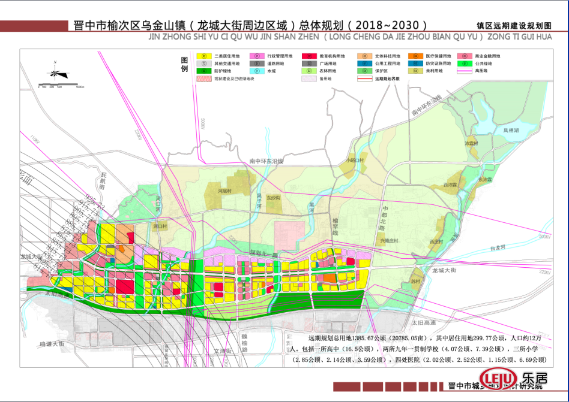Image resolution: width=569 pixels, height=402 pixels.
Task: Click the light green 农林用地 legend swatch
Action: 309,71
